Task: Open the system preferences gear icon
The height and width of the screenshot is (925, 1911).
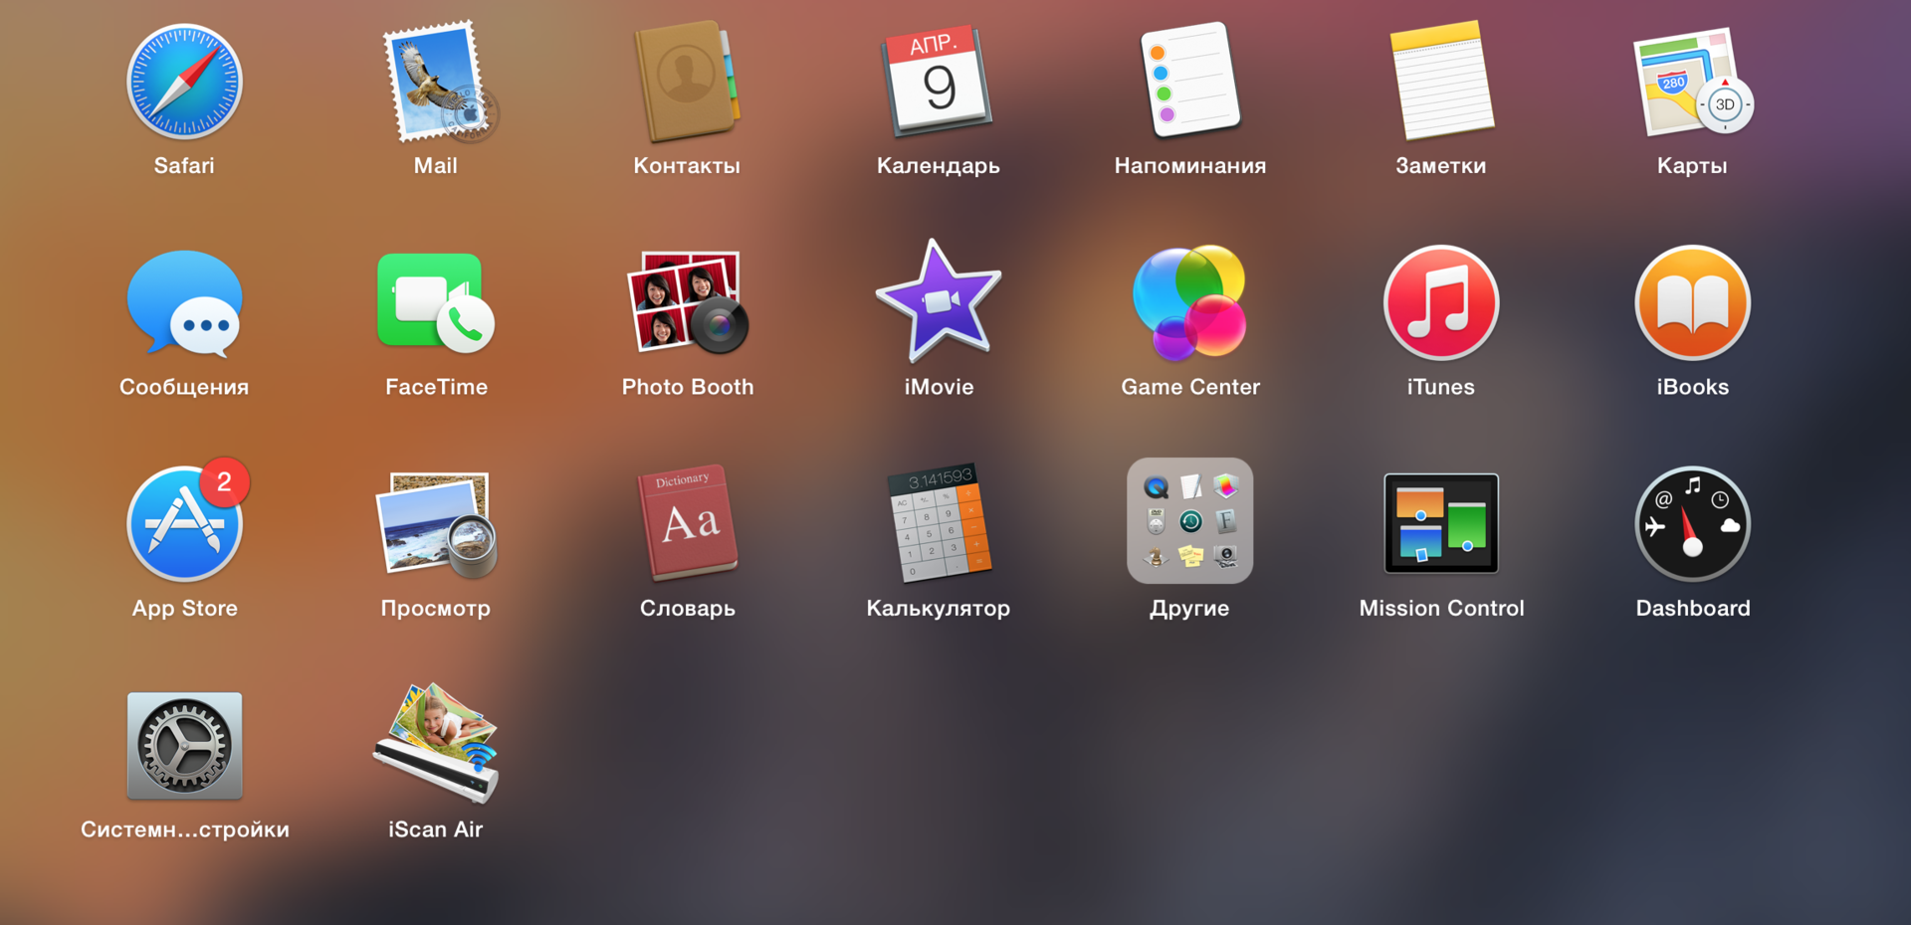Action: (184, 746)
